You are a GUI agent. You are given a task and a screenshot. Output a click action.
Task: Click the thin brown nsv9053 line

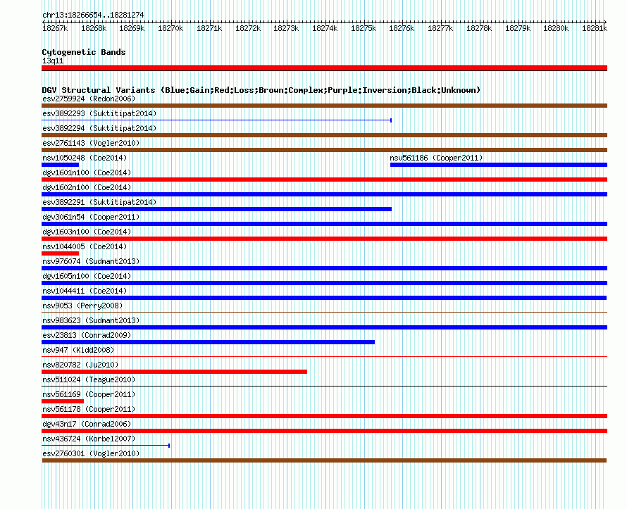pos(324,312)
